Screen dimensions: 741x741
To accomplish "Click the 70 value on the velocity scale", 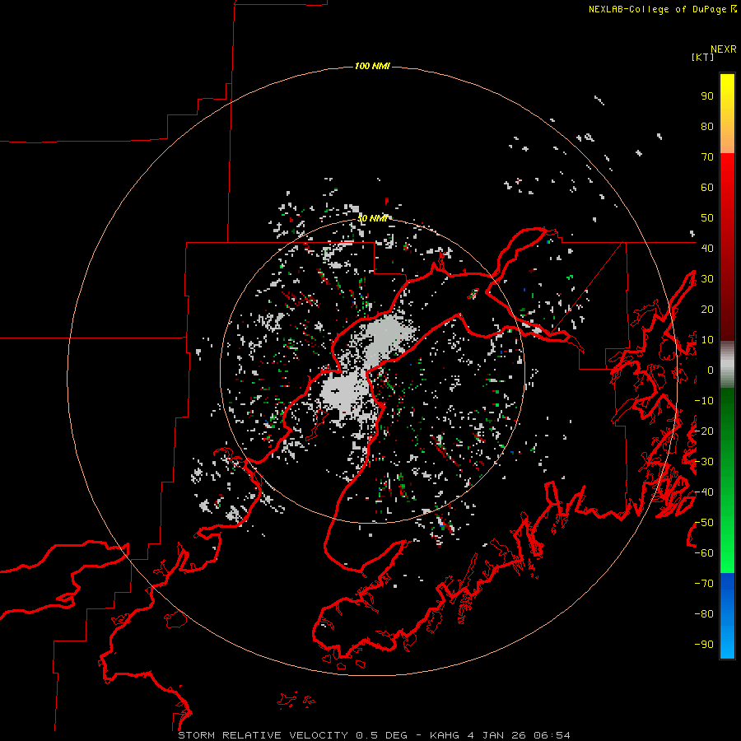I will click(x=707, y=157).
